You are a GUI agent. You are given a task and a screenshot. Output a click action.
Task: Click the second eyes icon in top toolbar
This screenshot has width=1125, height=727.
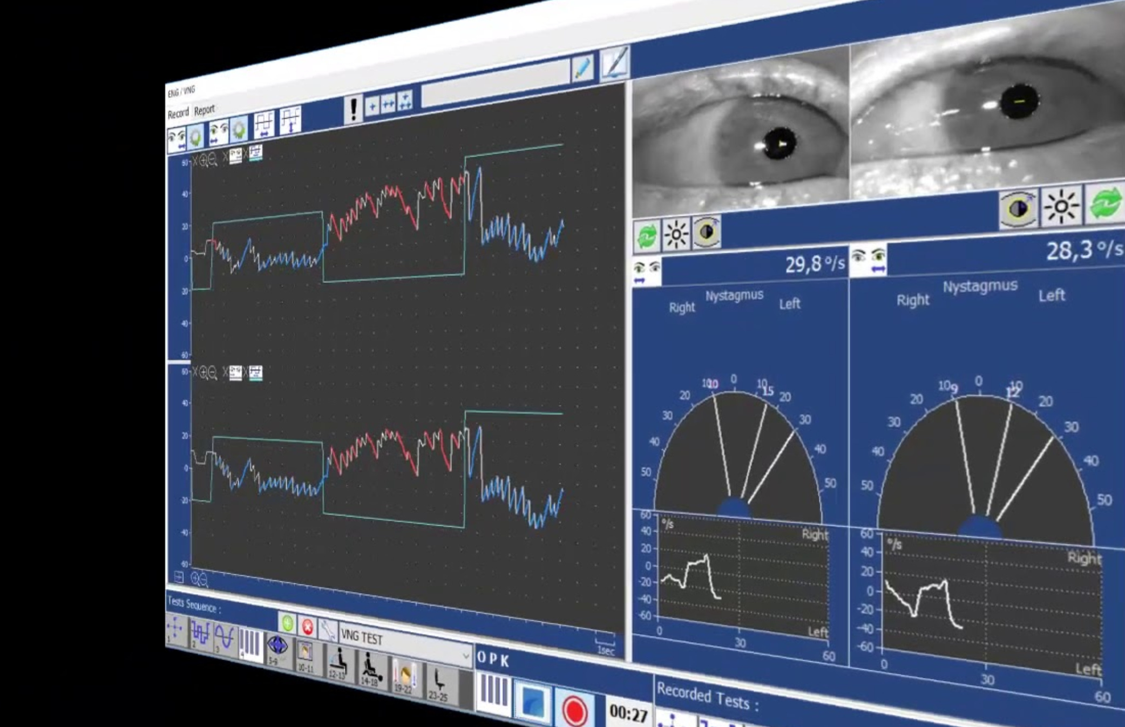219,133
